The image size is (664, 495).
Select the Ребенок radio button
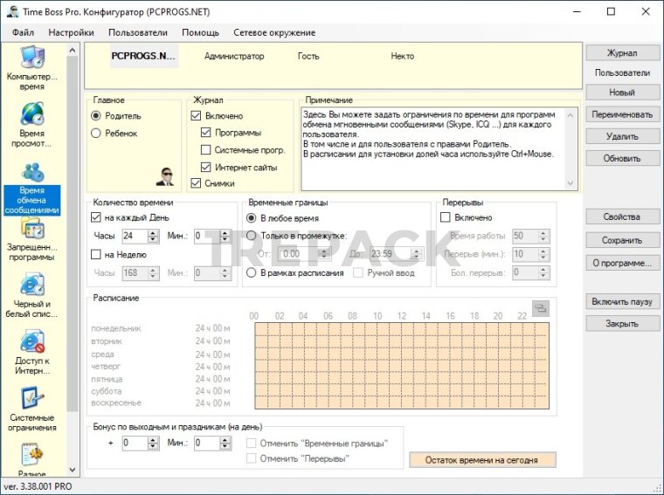96,134
